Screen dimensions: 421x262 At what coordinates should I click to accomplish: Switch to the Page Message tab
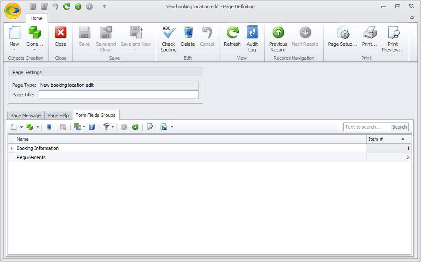[x=26, y=116]
